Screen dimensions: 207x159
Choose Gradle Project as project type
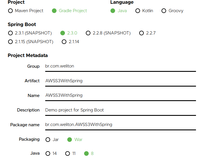point(54,11)
